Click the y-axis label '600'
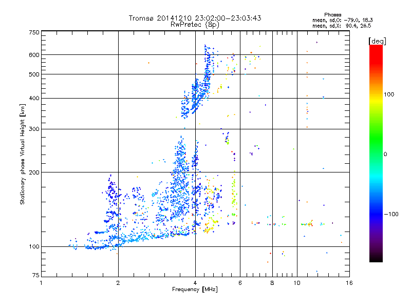Viewport: 411px width, 308px height. (34, 55)
